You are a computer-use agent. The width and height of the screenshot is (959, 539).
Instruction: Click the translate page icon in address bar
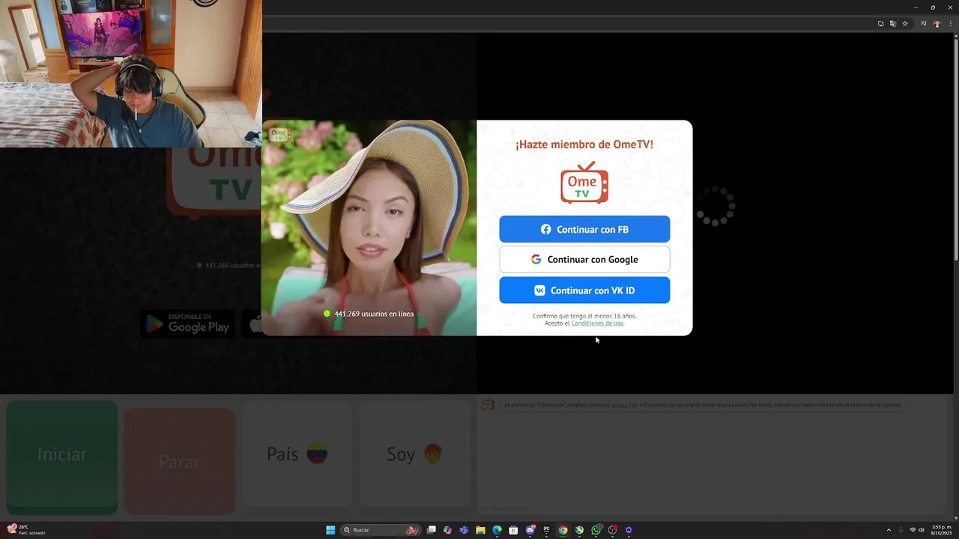893,24
